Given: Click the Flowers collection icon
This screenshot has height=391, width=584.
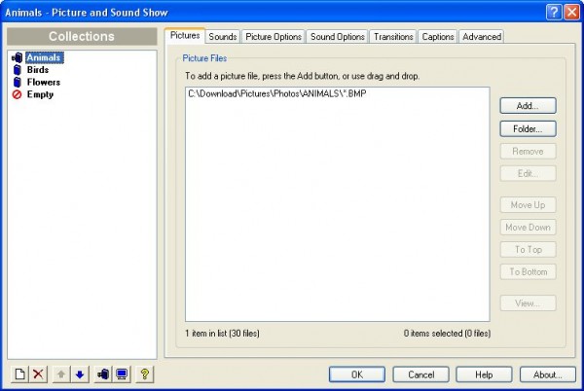Looking at the screenshot, I should (18, 83).
